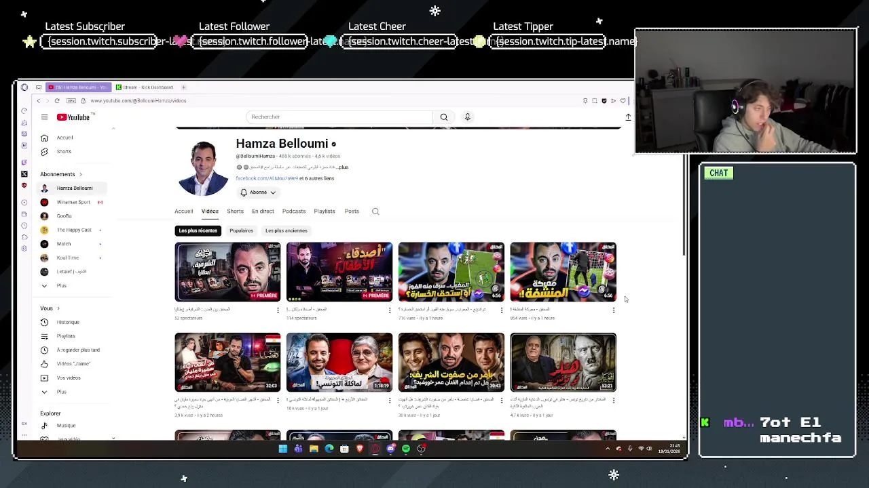Sort videos by Les plus récentes
869x488 pixels.
point(198,230)
